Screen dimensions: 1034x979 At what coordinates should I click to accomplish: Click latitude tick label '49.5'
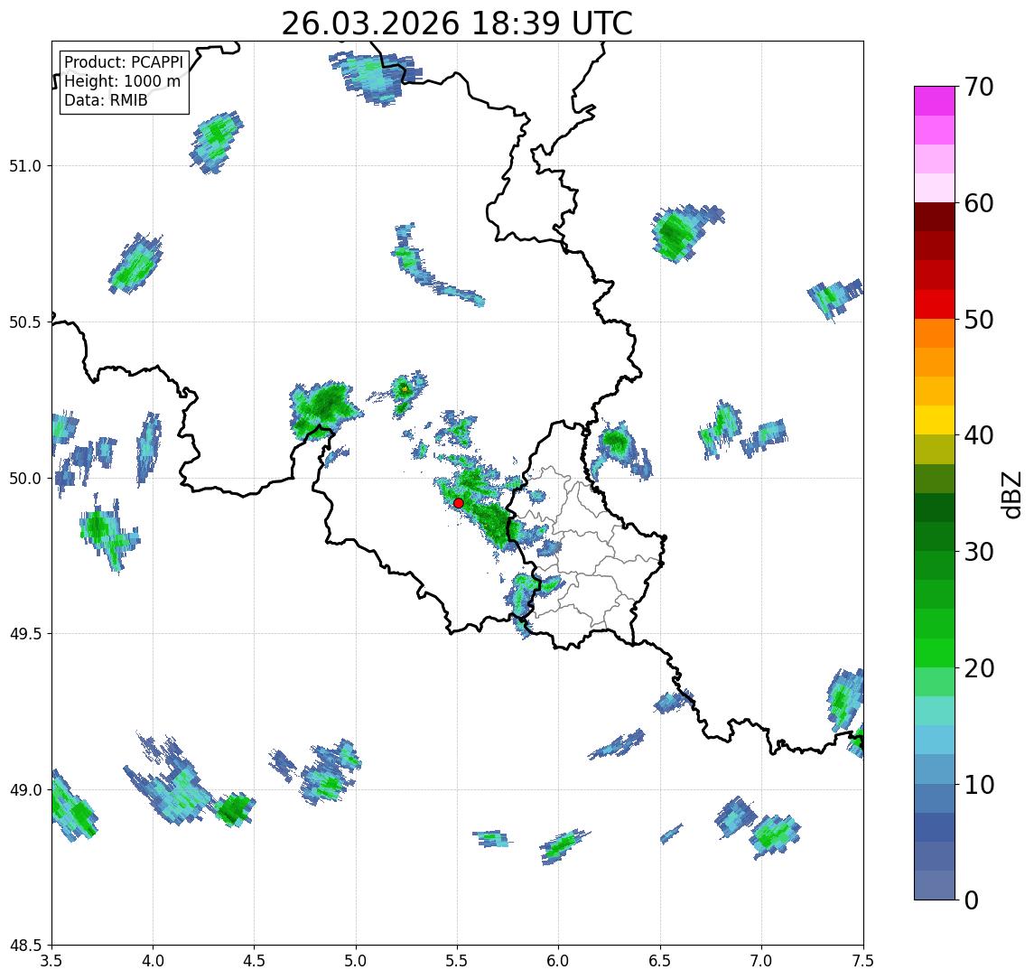coord(25,633)
